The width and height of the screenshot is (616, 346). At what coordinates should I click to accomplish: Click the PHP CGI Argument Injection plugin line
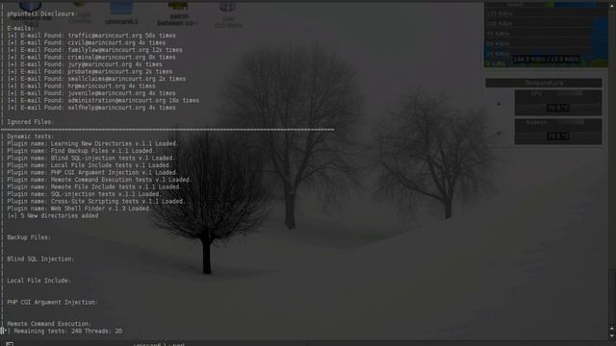click(x=92, y=173)
